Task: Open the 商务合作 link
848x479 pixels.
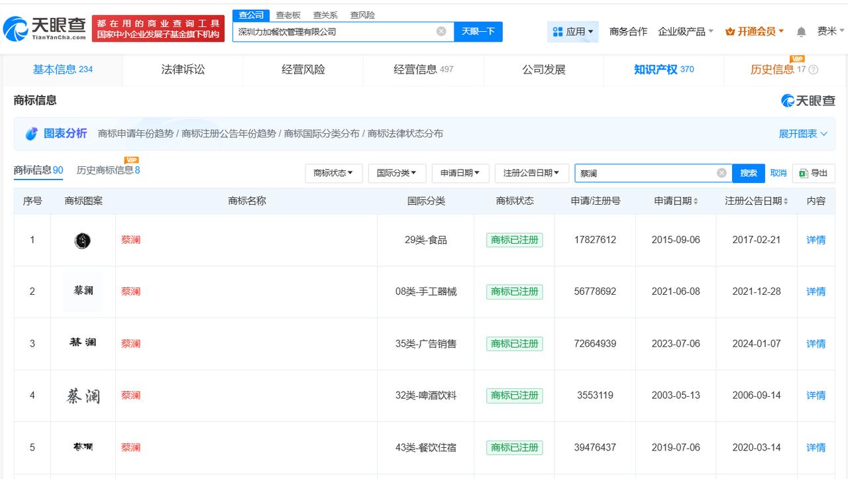Action: pyautogui.click(x=628, y=31)
